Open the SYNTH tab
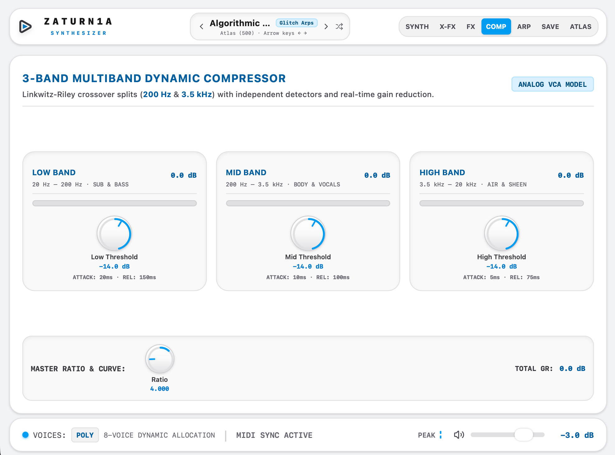This screenshot has height=455, width=615. (417, 27)
